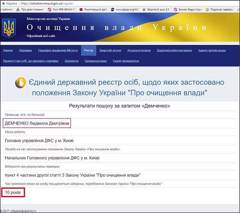Open the Жорсткий диск 3.5 bookmark icon
Viewport: 240px width, 213px height.
(144, 10)
